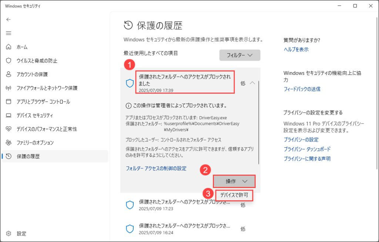Open ファイアウォールとネットワーク保護 antenna icon
379x242 pixels.
point(9,88)
